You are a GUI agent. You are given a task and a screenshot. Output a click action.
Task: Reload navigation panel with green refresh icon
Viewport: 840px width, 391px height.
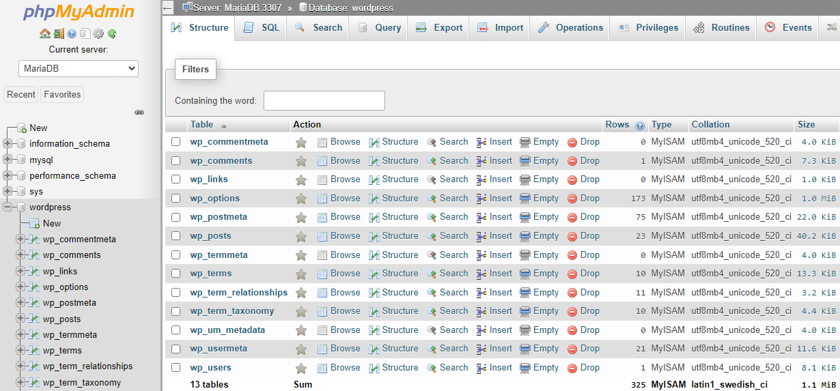pyautogui.click(x=112, y=33)
